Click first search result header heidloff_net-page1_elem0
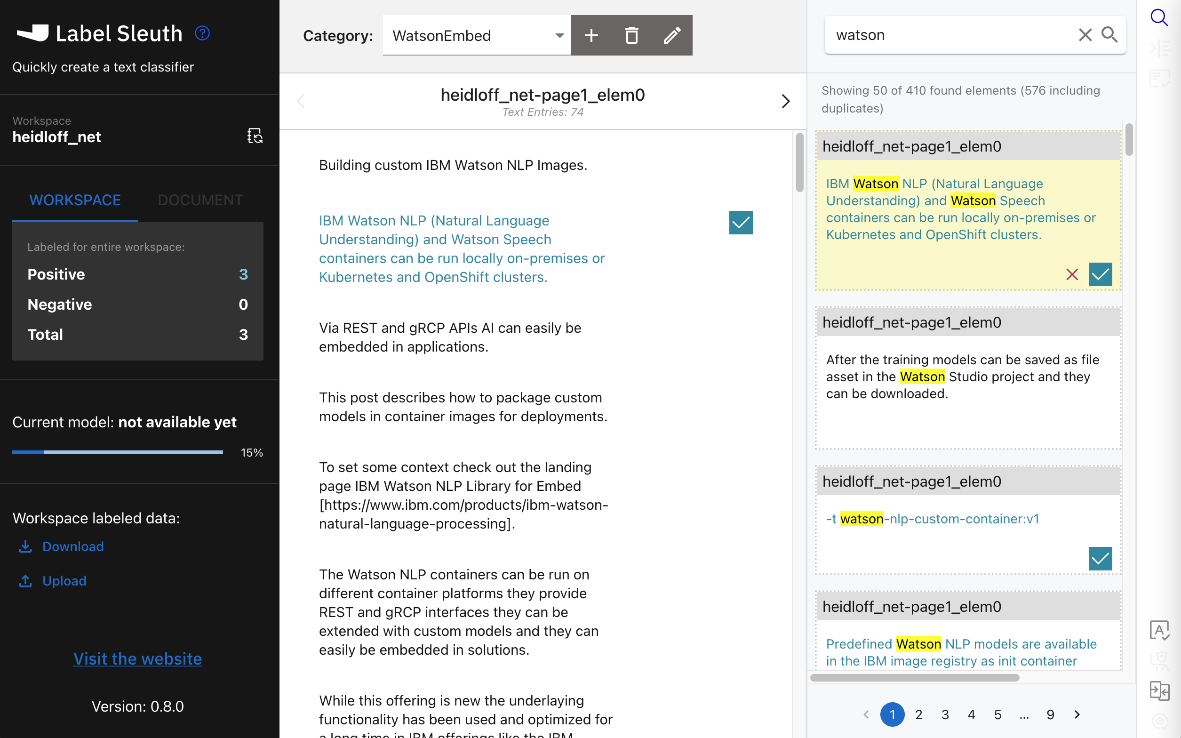Screen dimensions: 1181x738 tap(968, 146)
